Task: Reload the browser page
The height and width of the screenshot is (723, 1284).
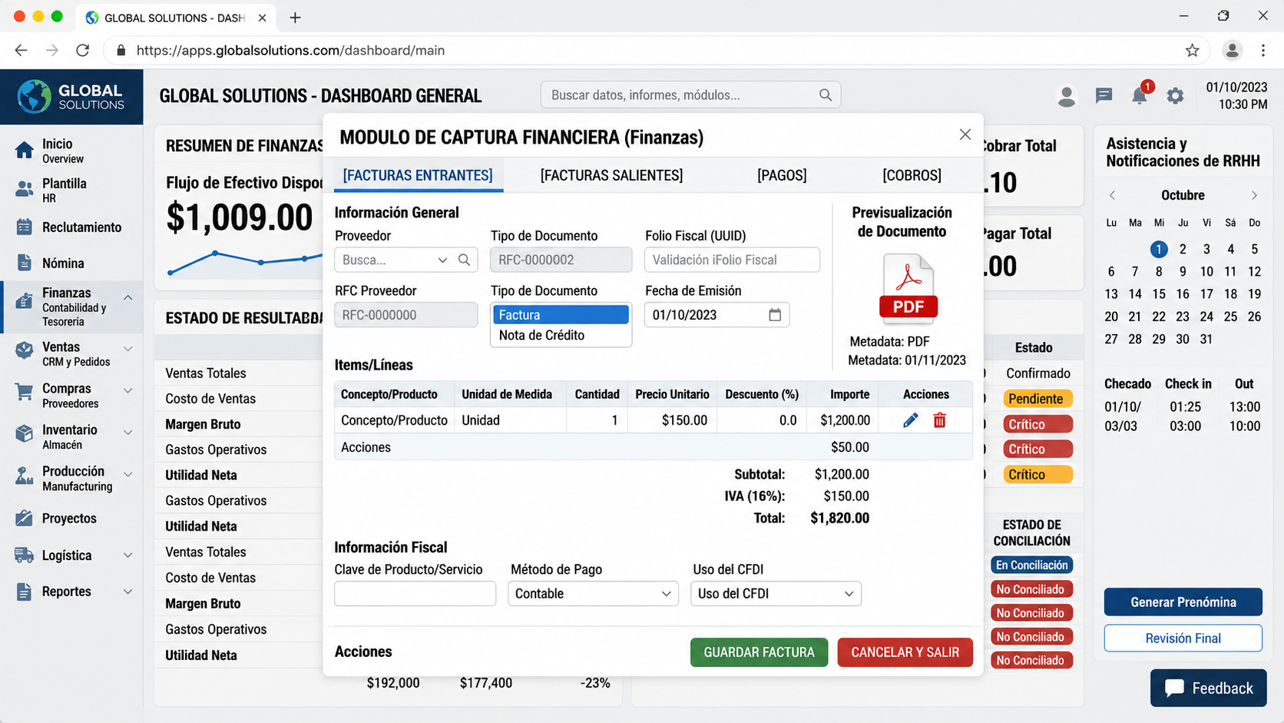Action: tap(83, 51)
